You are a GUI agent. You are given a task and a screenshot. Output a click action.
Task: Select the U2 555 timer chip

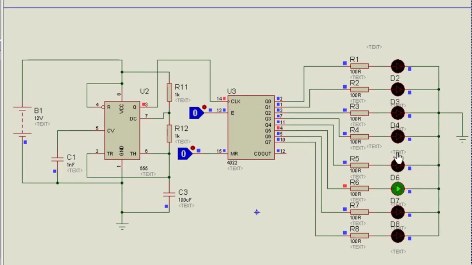click(x=122, y=130)
